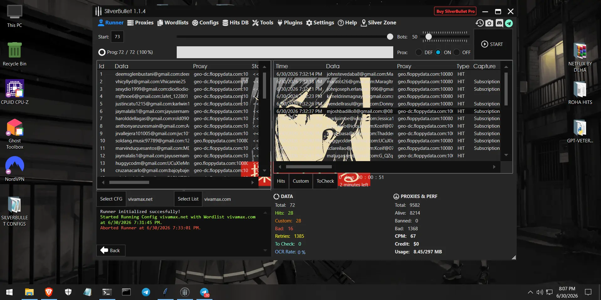The width and height of the screenshot is (601, 300).
Task: Open the Windows Start menu
Action: pyautogui.click(x=9, y=292)
